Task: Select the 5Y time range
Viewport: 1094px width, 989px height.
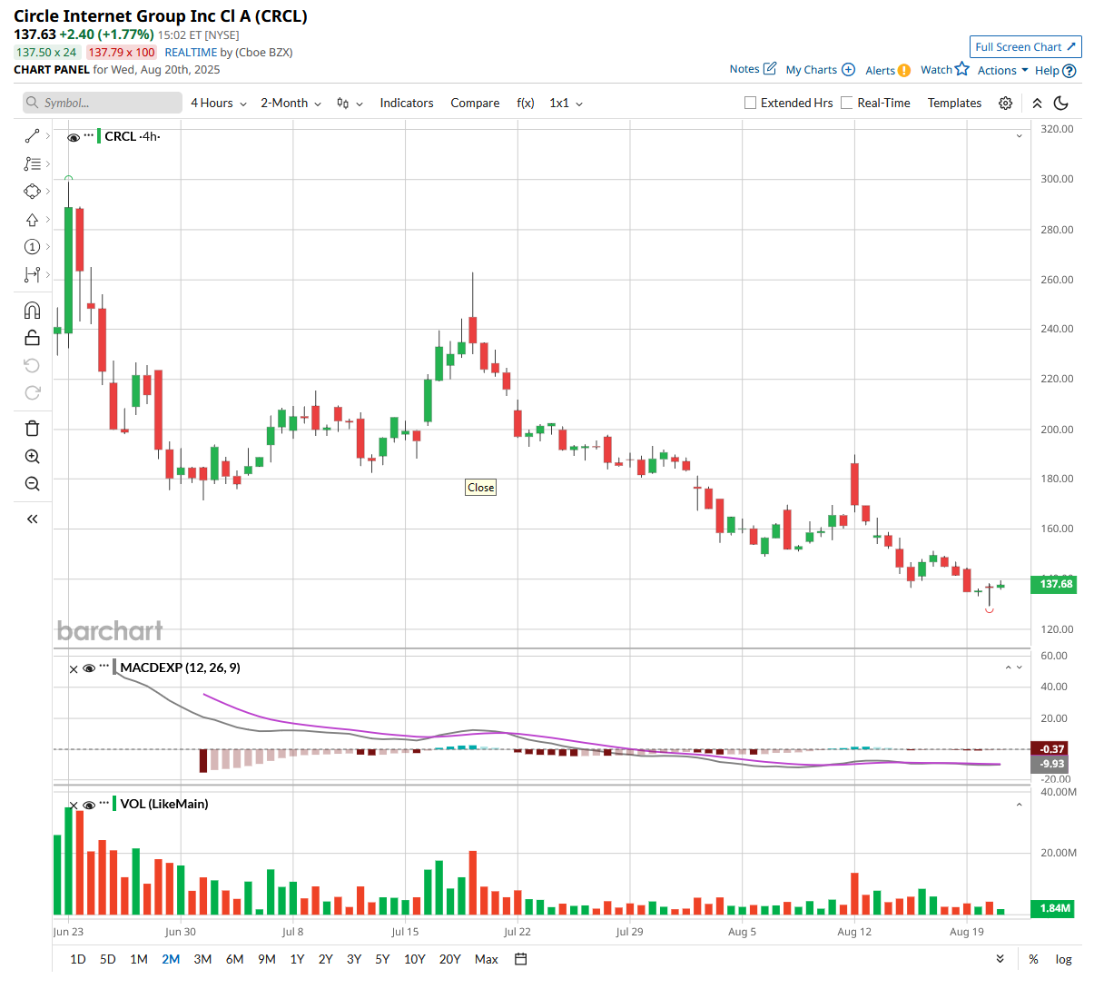Action: click(382, 959)
